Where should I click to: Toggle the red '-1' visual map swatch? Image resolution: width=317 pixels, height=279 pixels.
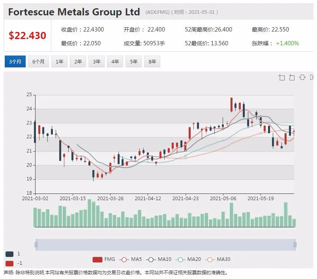click(x=9, y=264)
